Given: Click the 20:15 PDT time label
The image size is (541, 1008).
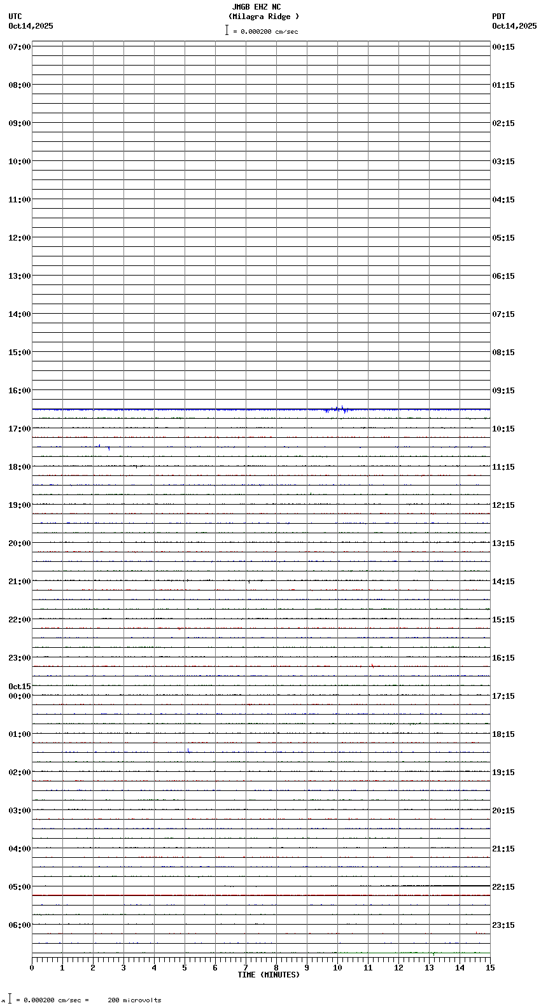Looking at the screenshot, I should pyautogui.click(x=503, y=811).
